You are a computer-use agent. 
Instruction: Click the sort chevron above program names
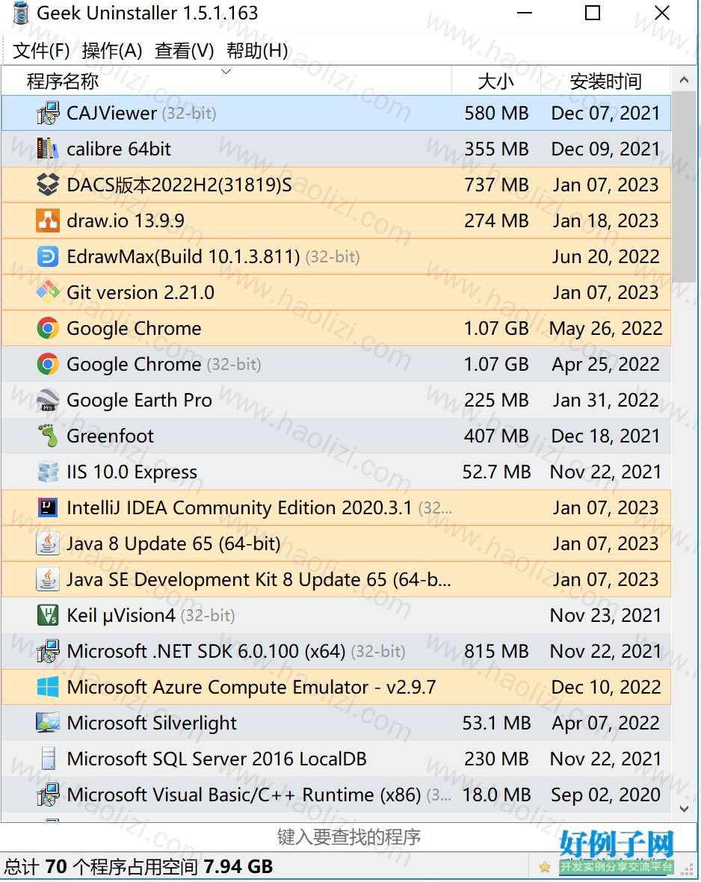226,72
